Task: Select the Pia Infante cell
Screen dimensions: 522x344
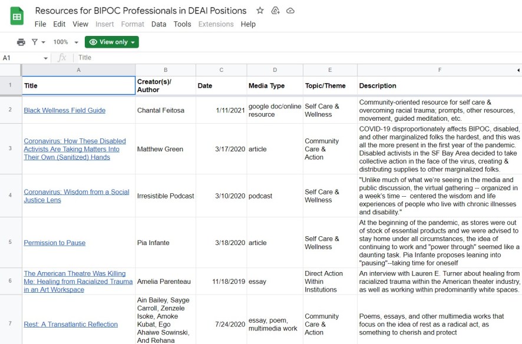Action: click(x=166, y=243)
